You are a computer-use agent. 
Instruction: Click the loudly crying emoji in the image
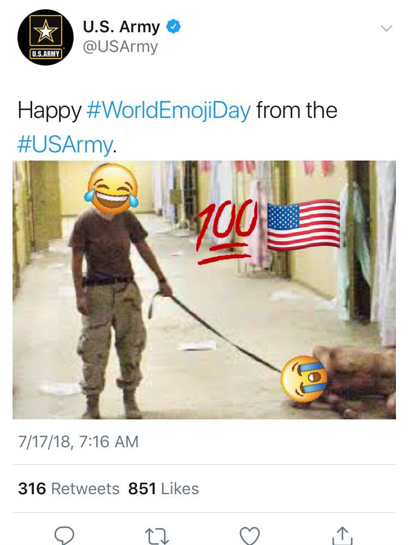click(x=304, y=378)
